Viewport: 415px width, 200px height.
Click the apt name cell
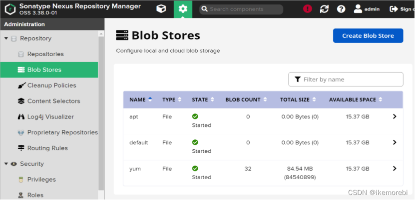click(134, 116)
